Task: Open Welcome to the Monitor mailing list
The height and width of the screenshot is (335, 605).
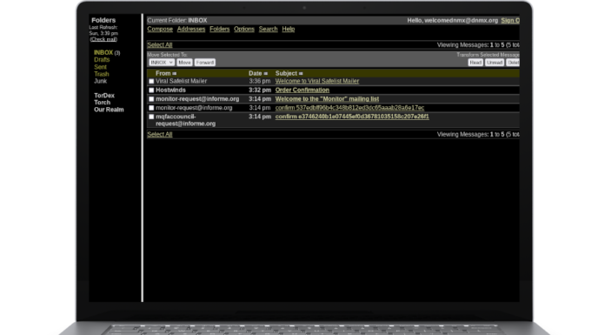Action: (x=327, y=99)
